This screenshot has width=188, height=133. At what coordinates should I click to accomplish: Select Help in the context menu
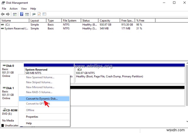[x=44, y=123]
